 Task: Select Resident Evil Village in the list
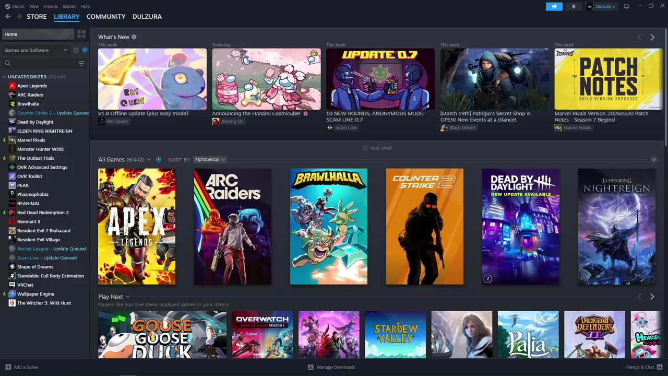pyautogui.click(x=38, y=240)
